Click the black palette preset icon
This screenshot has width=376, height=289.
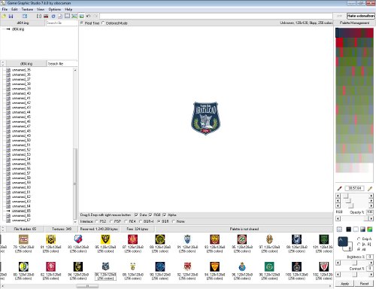(348, 229)
